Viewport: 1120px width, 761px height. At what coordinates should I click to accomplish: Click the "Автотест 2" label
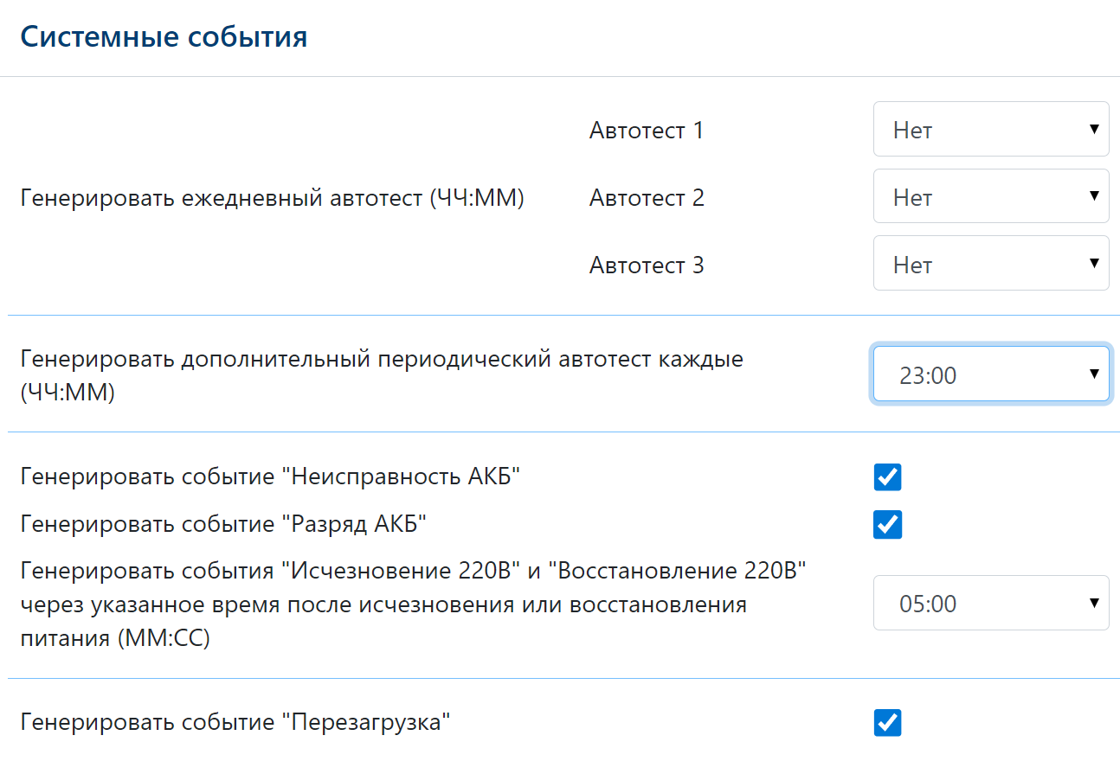pyautogui.click(x=646, y=198)
